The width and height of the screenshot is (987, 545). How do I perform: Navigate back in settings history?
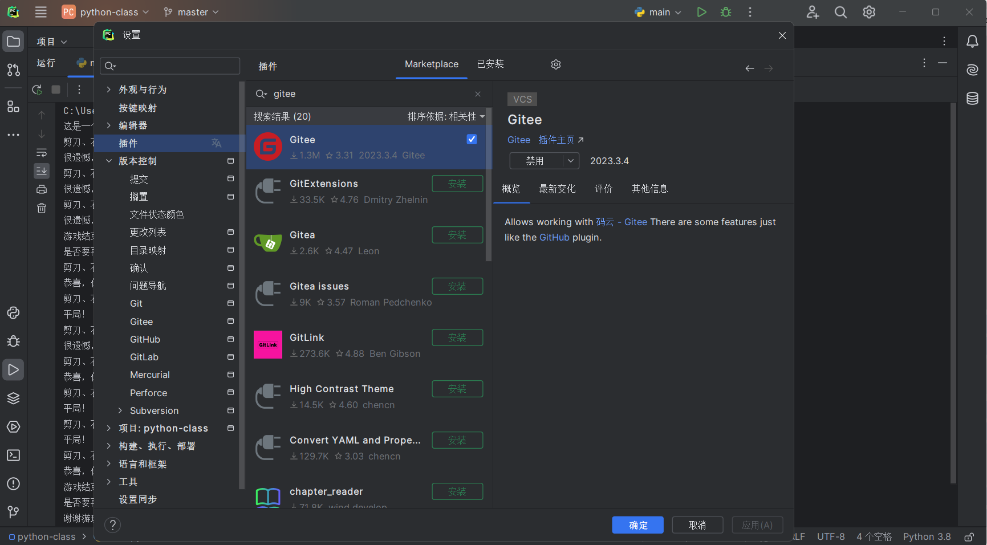coord(750,68)
